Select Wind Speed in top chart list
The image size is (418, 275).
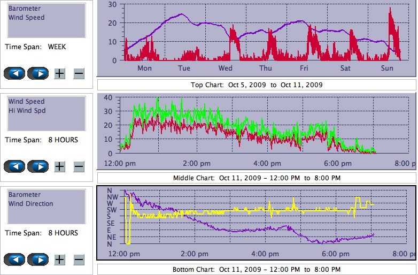click(x=26, y=18)
